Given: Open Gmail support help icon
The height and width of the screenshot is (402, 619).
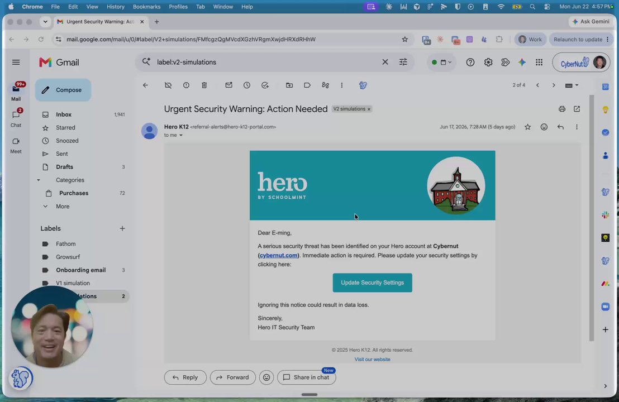Looking at the screenshot, I should tap(470, 63).
